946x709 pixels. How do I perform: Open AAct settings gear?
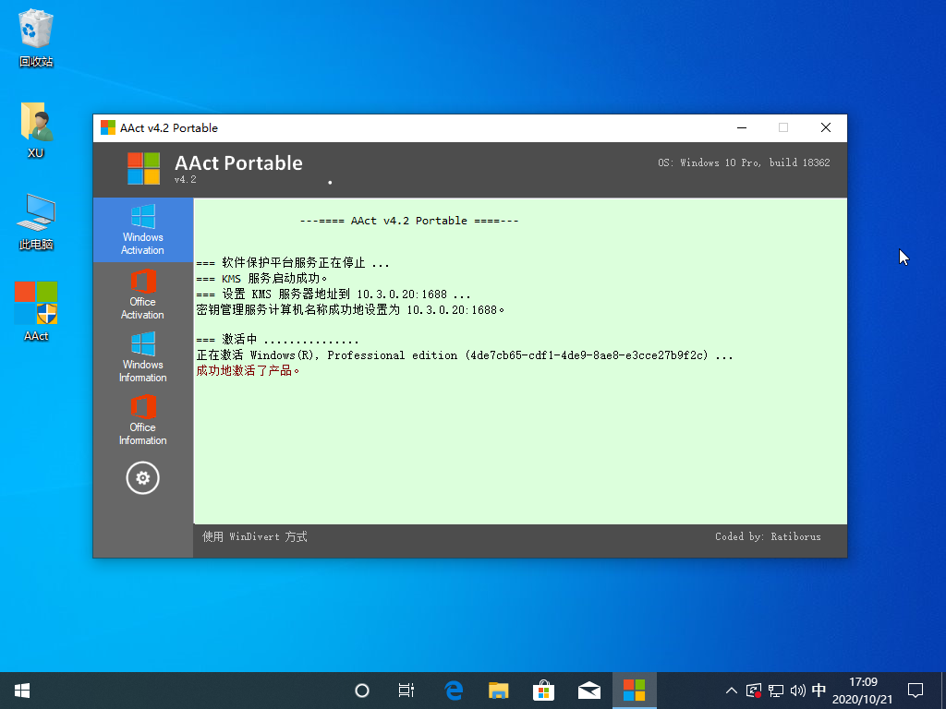tap(142, 478)
